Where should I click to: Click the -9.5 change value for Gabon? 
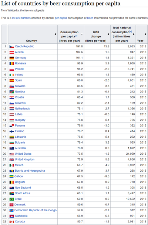pyautogui.click(x=107, y=177)
